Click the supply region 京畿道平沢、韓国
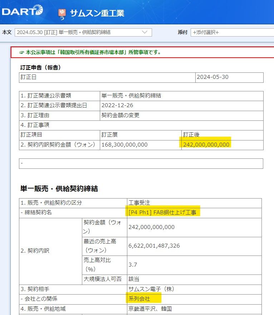The height and width of the screenshot is (315, 274). [x=150, y=309]
